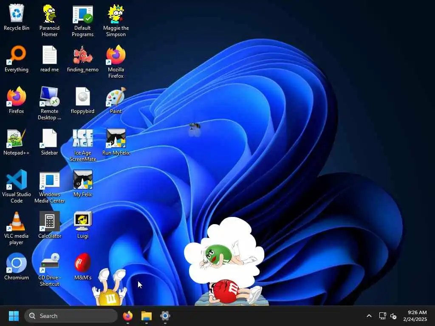435x326 pixels.
Task: Open the clock showing 9:26 AM
Action: [415, 316]
